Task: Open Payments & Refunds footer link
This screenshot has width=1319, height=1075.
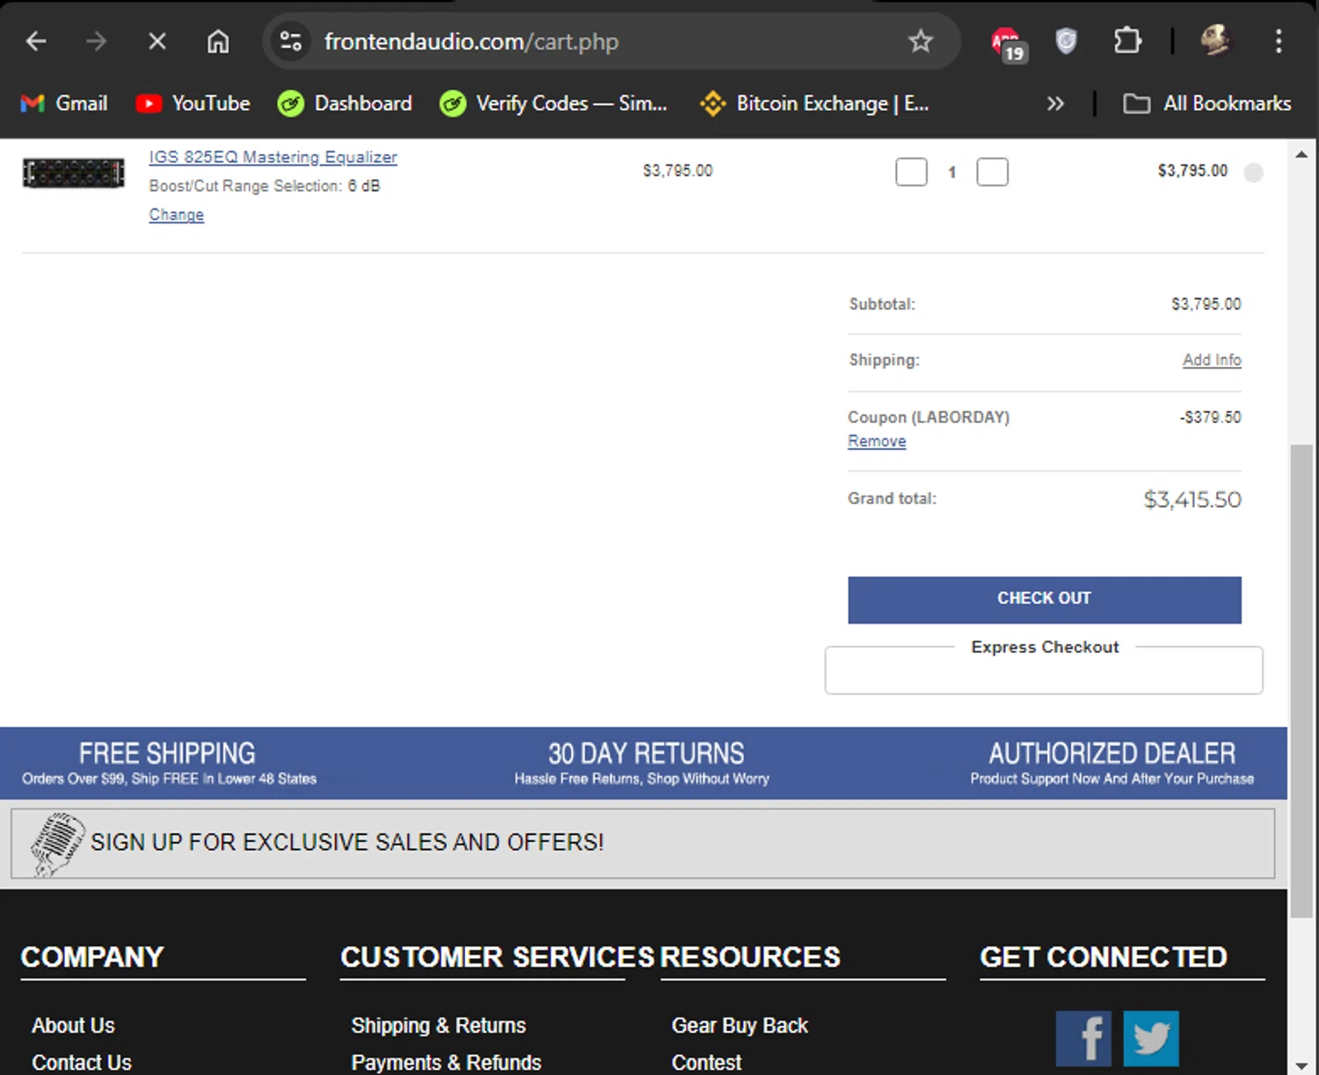Action: click(x=447, y=1063)
